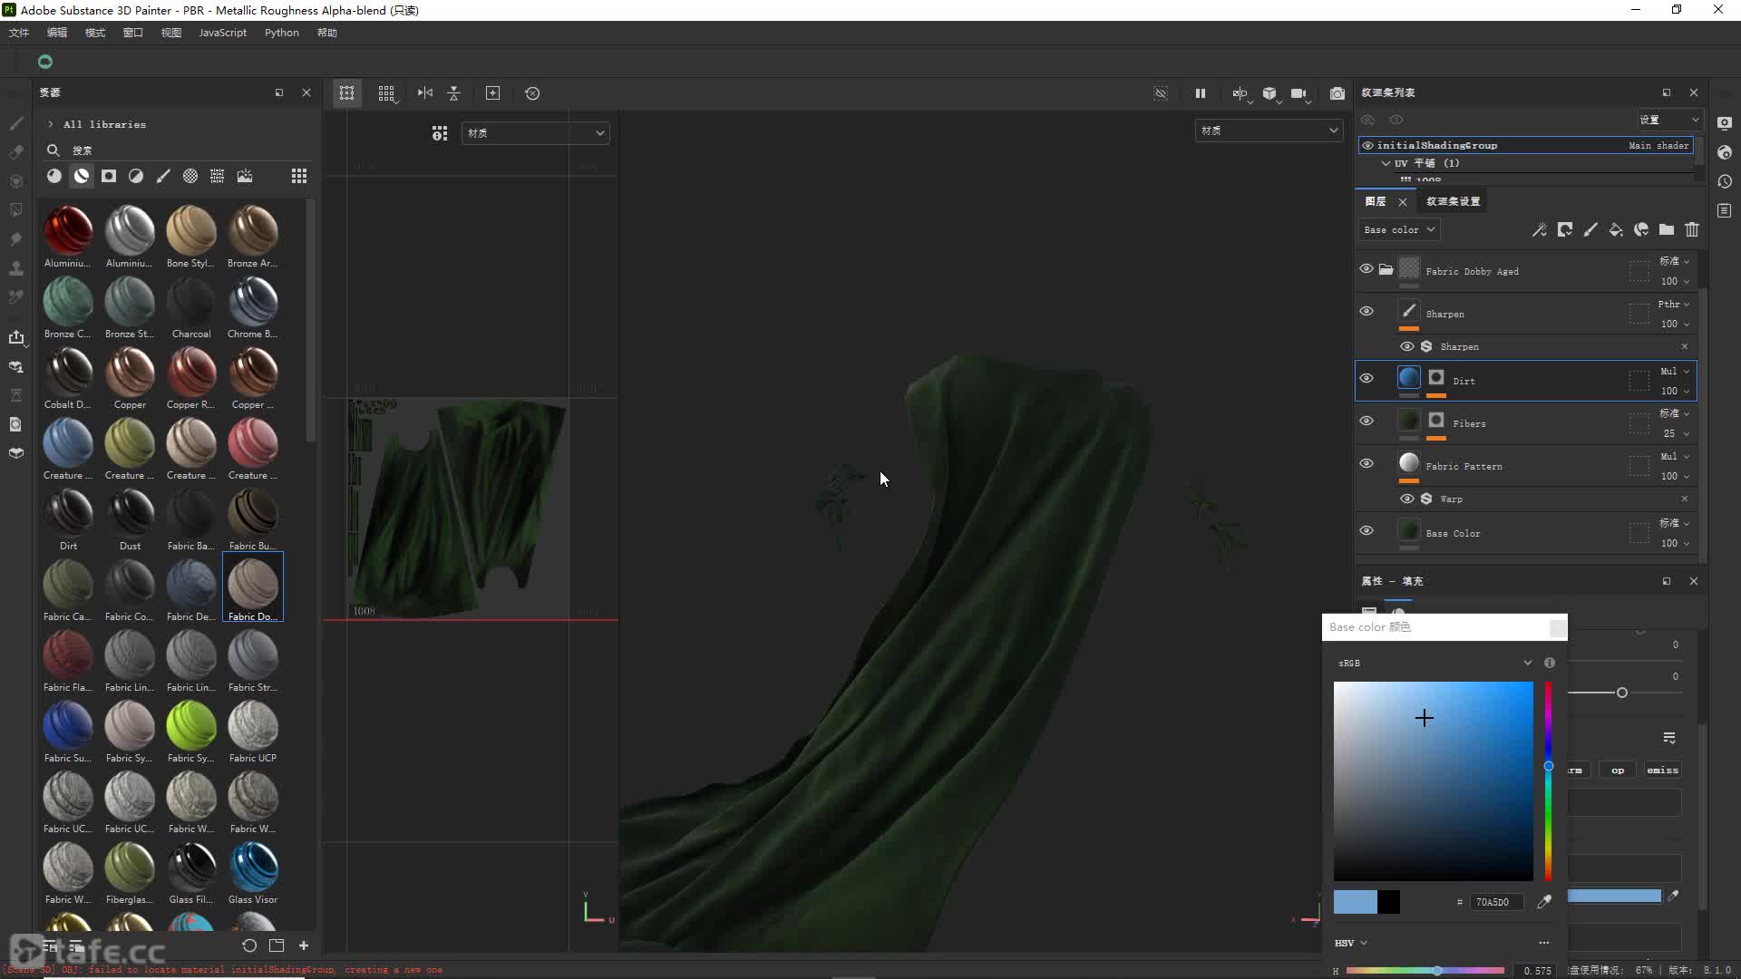Change Dirt layer Mul blend mode dropdown
This screenshot has height=979, width=1741.
point(1675,371)
